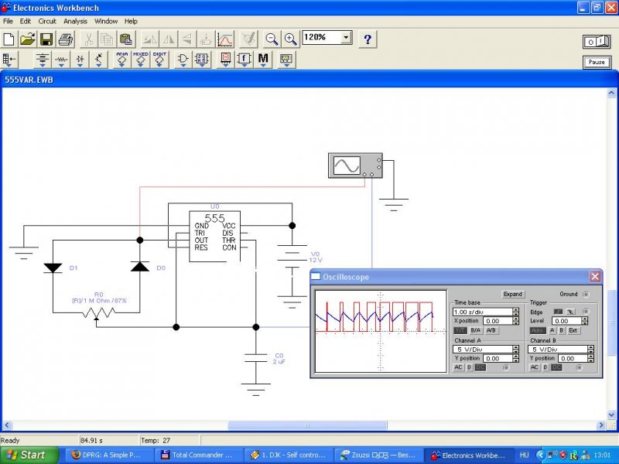Screen dimensions: 619x464
Task: Open the Circuit menu
Action: [x=47, y=21]
